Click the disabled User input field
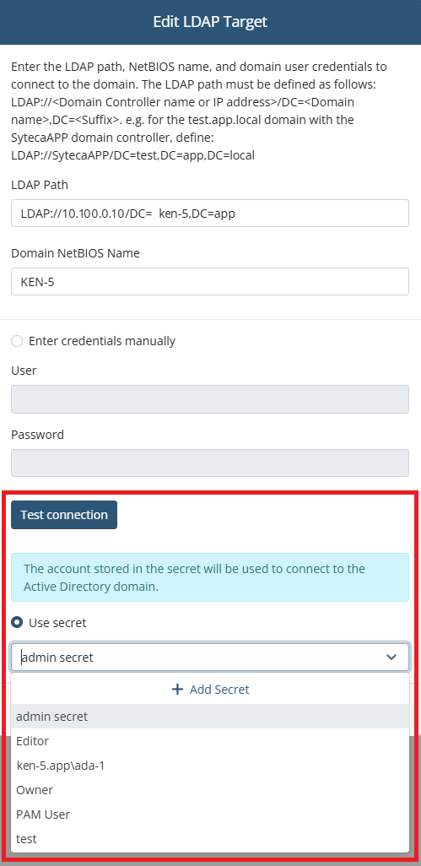 [x=210, y=399]
